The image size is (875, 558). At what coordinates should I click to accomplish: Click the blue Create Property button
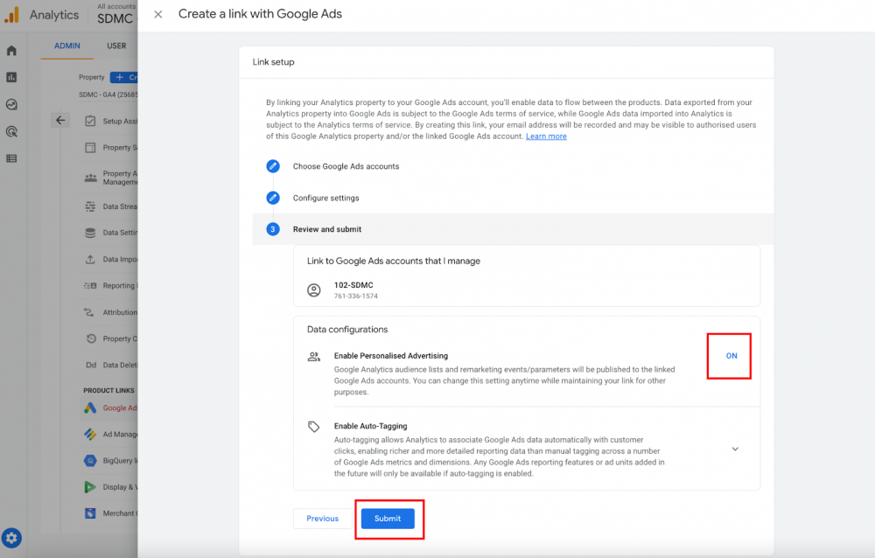pyautogui.click(x=124, y=77)
